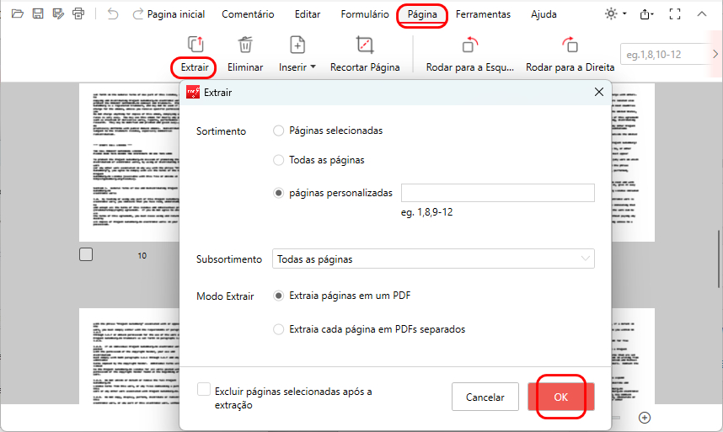
Task: Expand the toolbar page range arrow
Action: (x=715, y=55)
